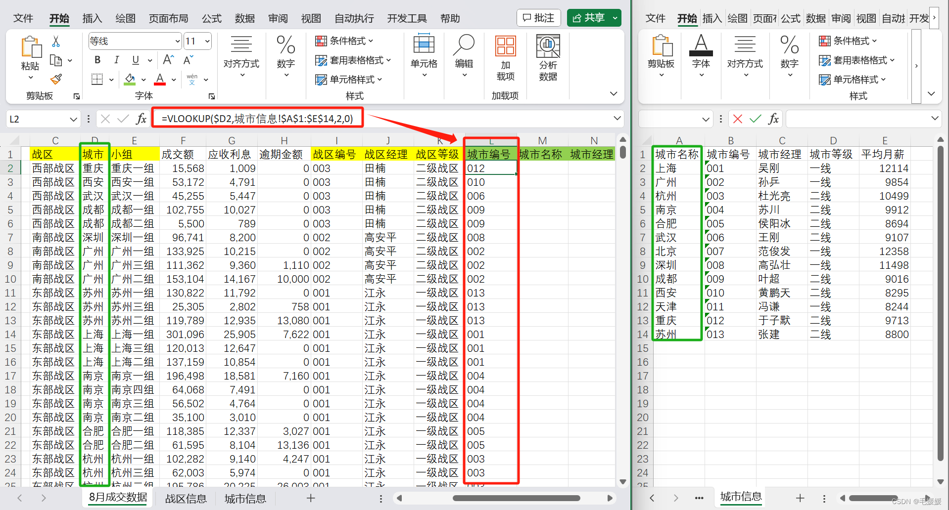Open Name Box dropdown arrow beside L2
Viewport: 949px width, 510px height.
point(73,119)
